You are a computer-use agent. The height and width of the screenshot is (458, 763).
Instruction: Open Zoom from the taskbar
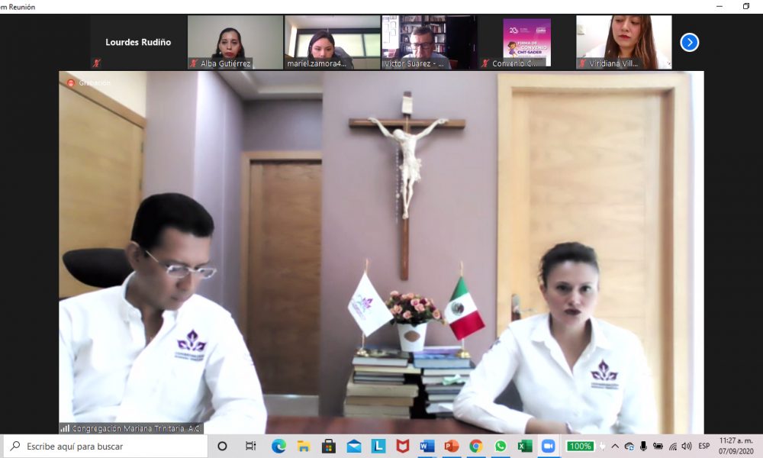pos(548,446)
